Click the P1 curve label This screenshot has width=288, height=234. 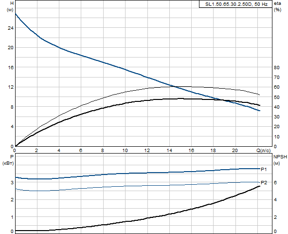[264, 169]
